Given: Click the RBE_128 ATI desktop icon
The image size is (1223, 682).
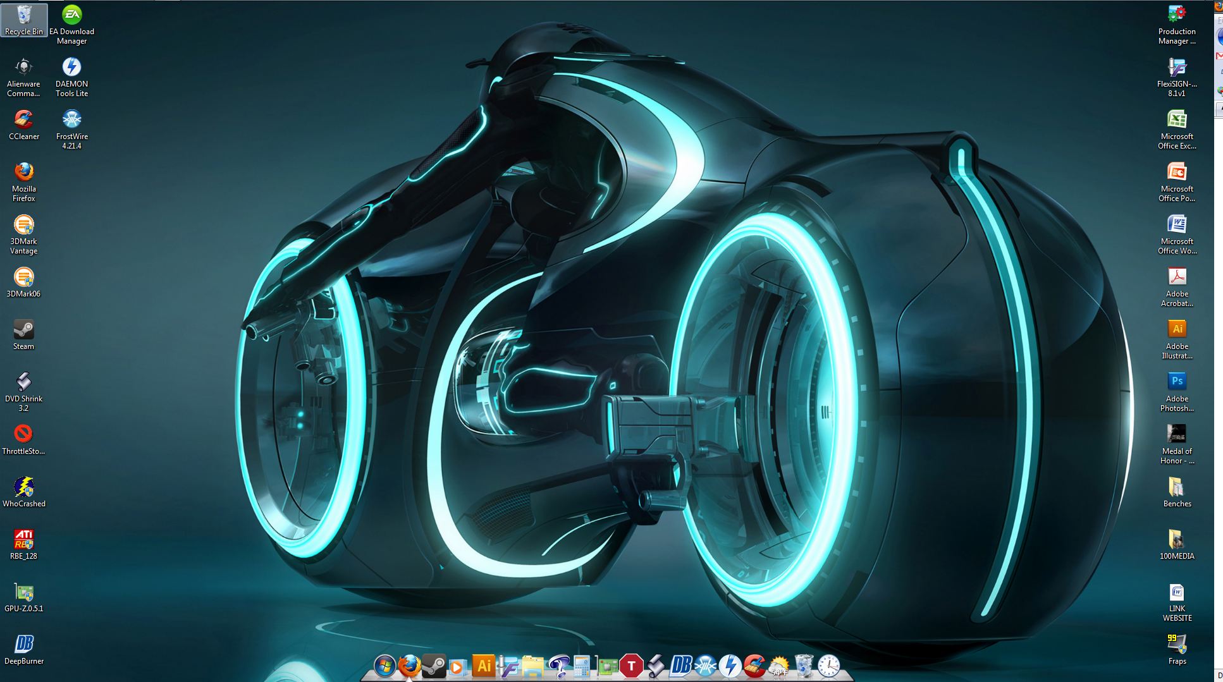Looking at the screenshot, I should [23, 544].
